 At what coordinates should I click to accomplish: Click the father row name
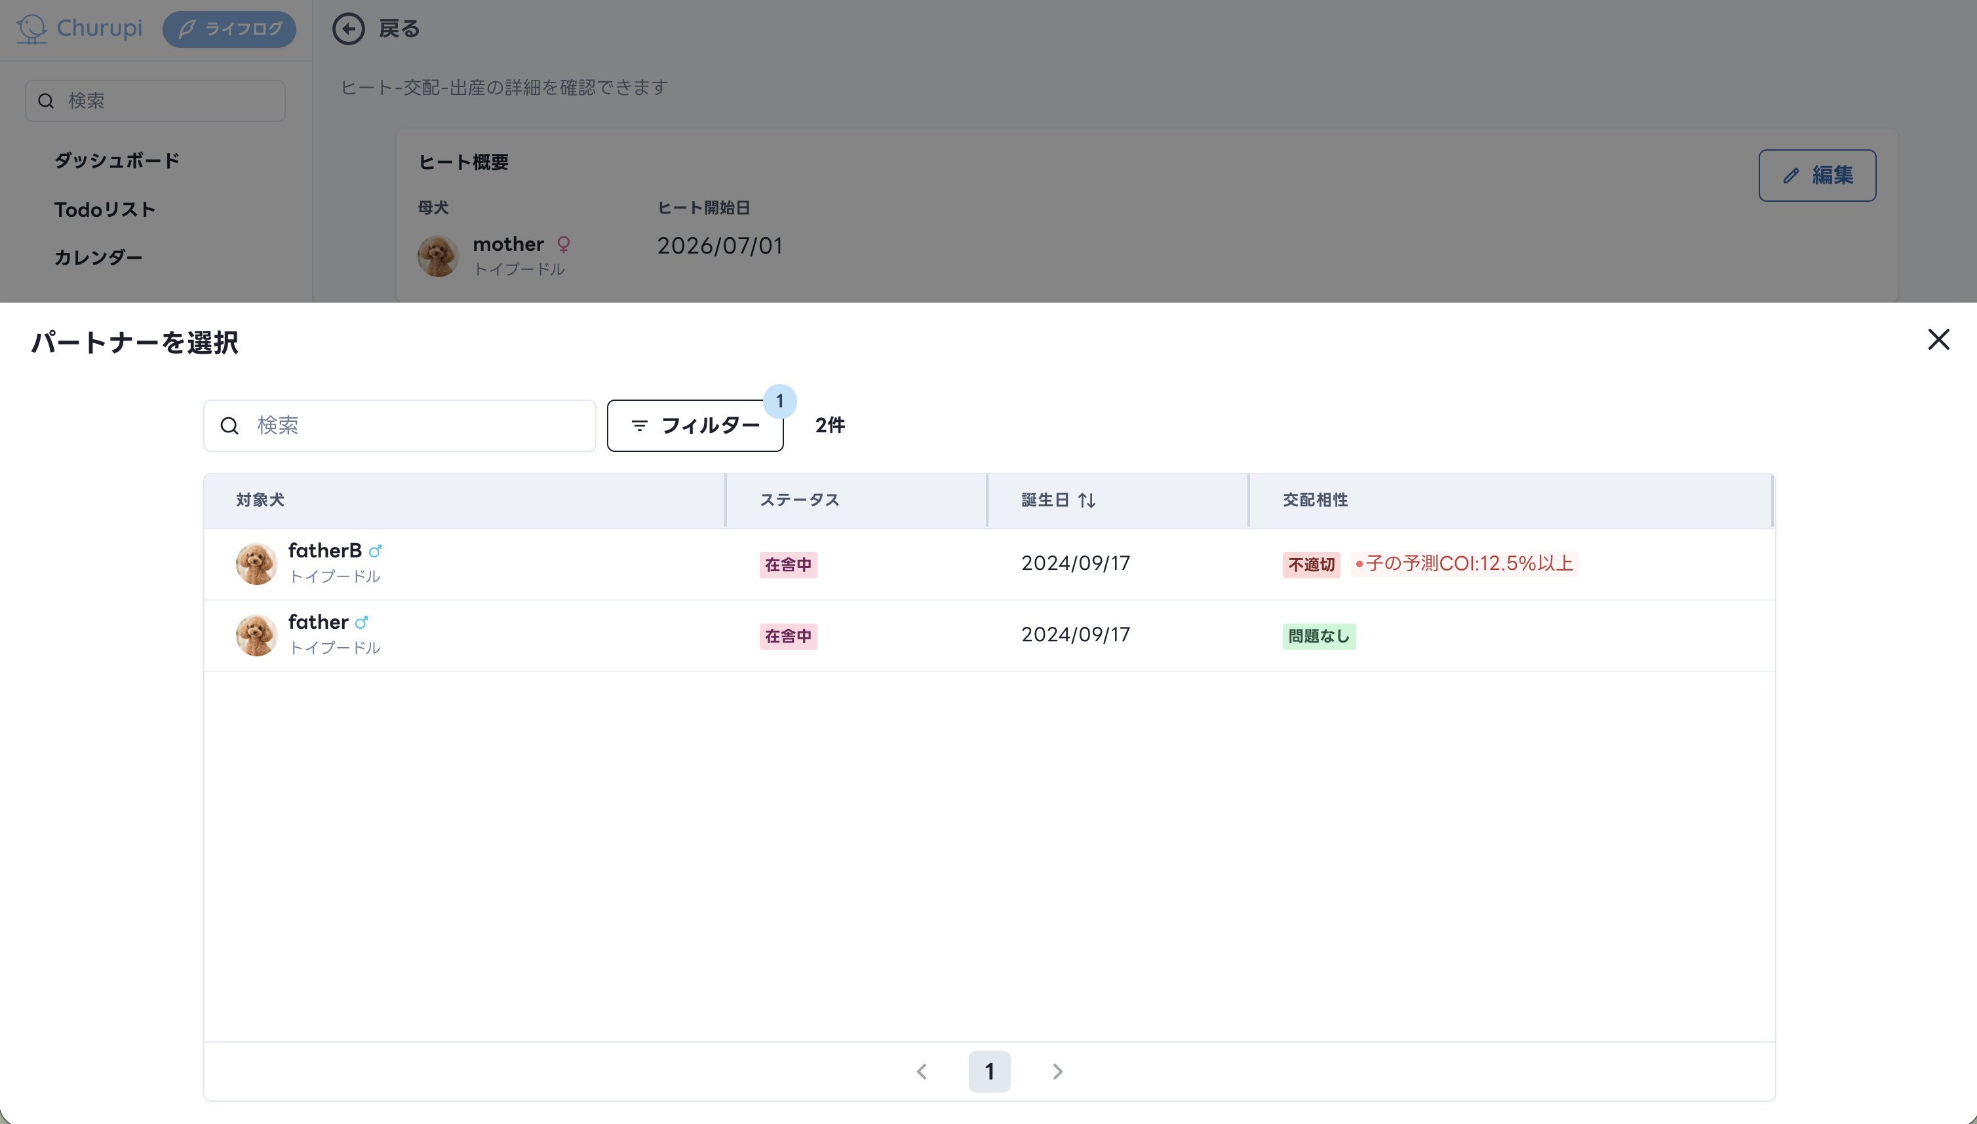point(319,622)
